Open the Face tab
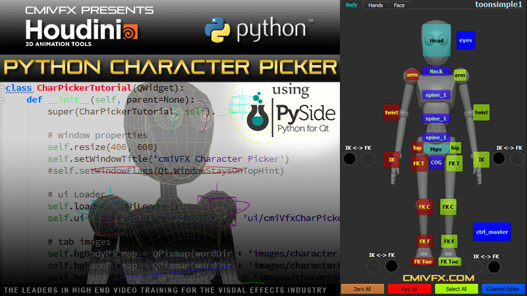The width and height of the screenshot is (527, 296). (399, 5)
